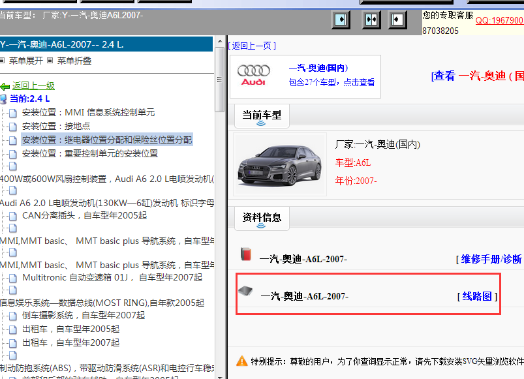The width and height of the screenshot is (524, 379).
Task: Open 出租车,自车型年2005起
Action: 71,329
